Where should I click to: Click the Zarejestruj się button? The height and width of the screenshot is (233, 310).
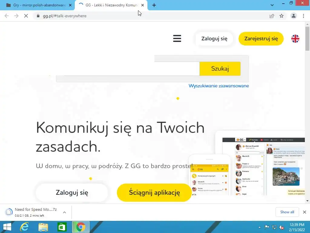pos(261,39)
